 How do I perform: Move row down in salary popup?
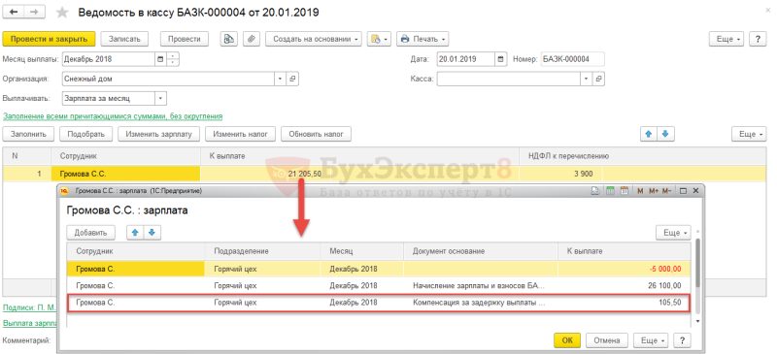[152, 233]
